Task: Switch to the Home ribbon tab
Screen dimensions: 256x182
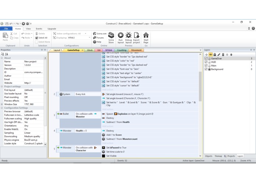Action: (x=18, y=29)
